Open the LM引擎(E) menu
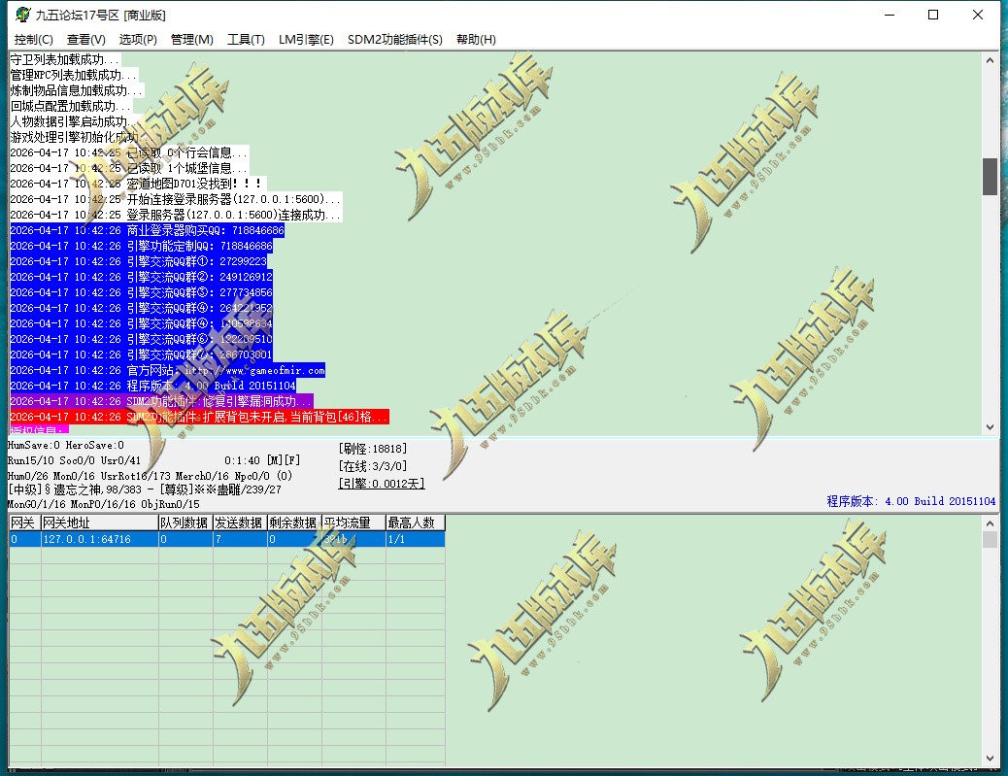This screenshot has height=776, width=1008. tap(306, 39)
